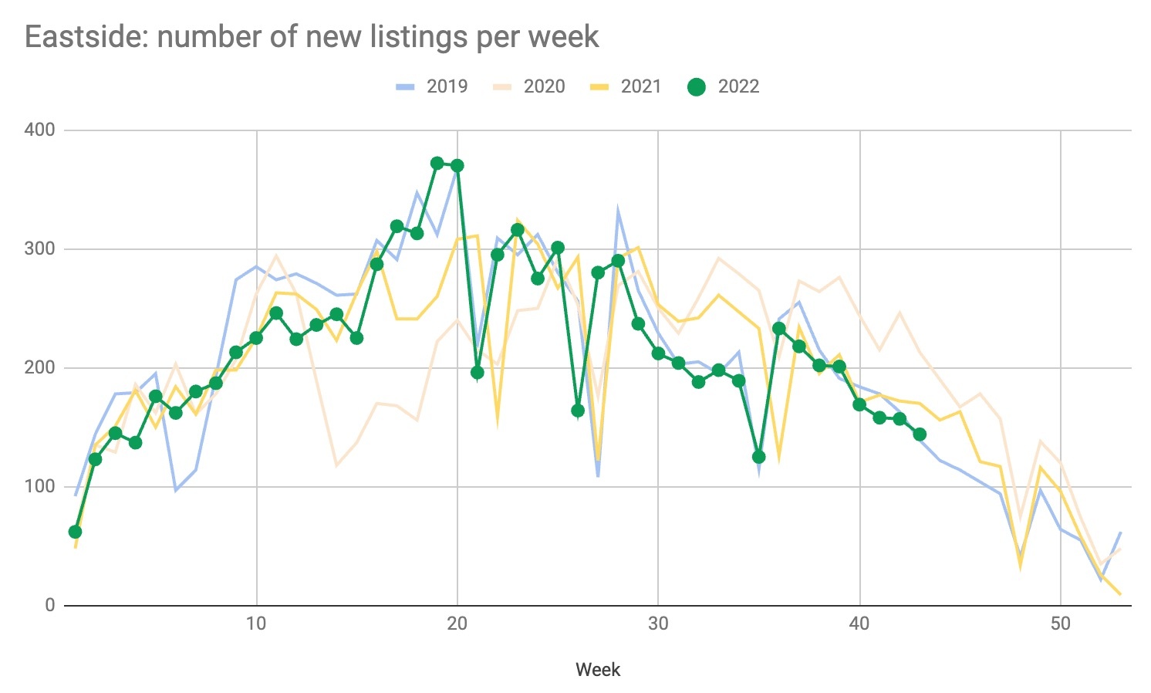Click the green 2022 point on the week 30 gridline
Viewport: 1151px width, 693px height.
point(658,353)
